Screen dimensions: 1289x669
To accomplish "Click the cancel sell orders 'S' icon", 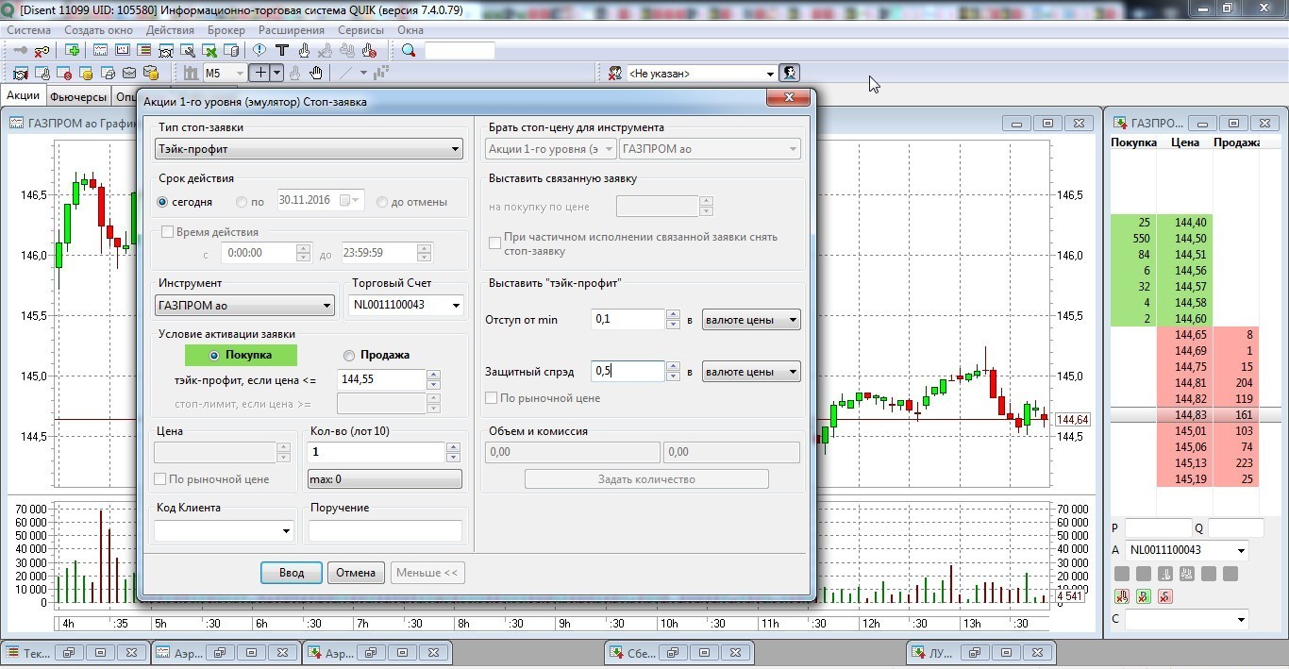I will [1164, 596].
